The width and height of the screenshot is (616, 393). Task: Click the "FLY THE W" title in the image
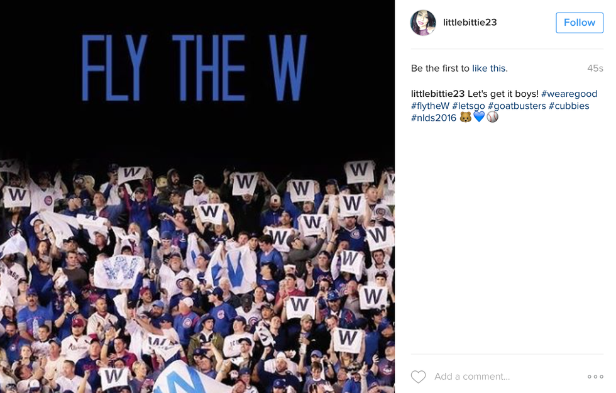click(194, 68)
